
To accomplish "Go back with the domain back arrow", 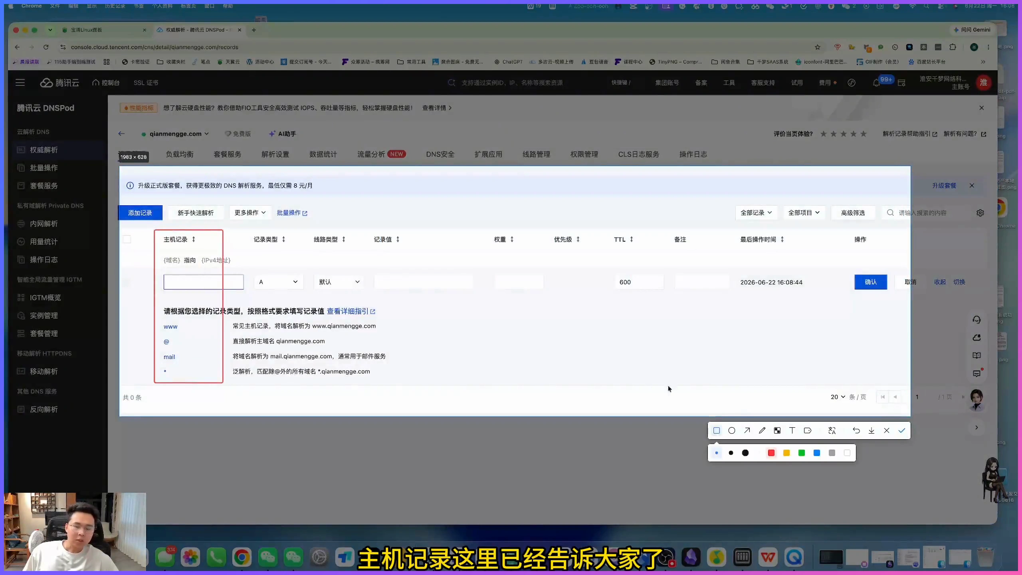I will click(x=121, y=134).
